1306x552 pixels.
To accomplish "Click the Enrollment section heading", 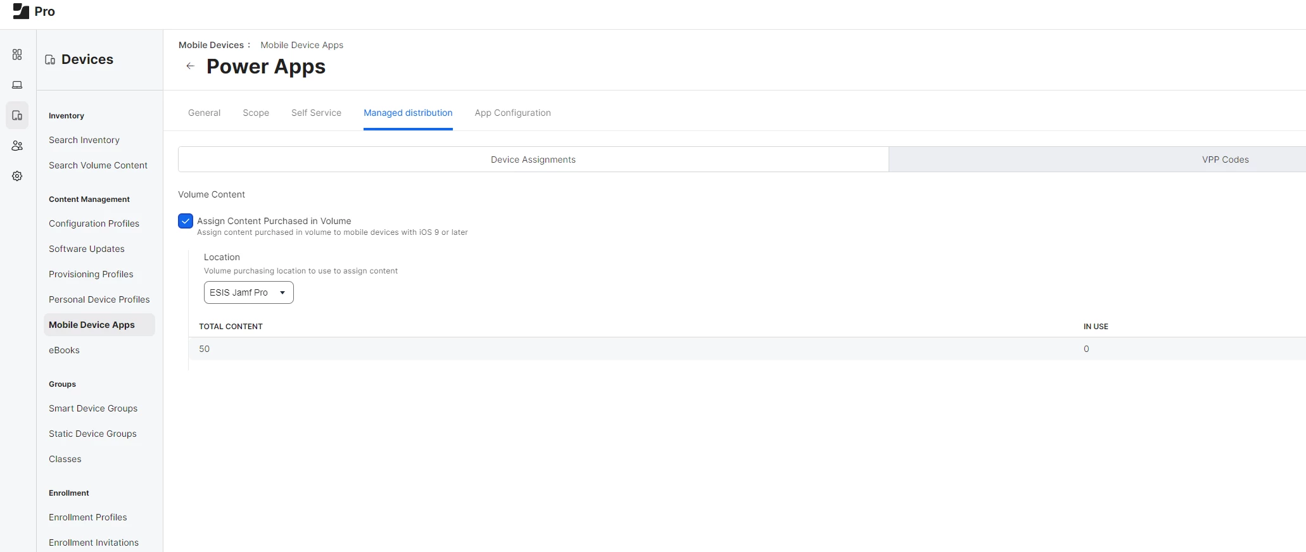I will 69,493.
